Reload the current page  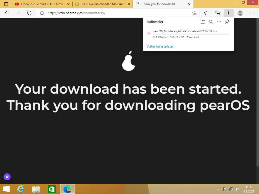click(29, 13)
